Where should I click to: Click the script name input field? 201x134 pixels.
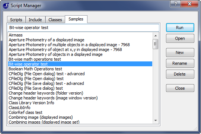(x=83, y=28)
